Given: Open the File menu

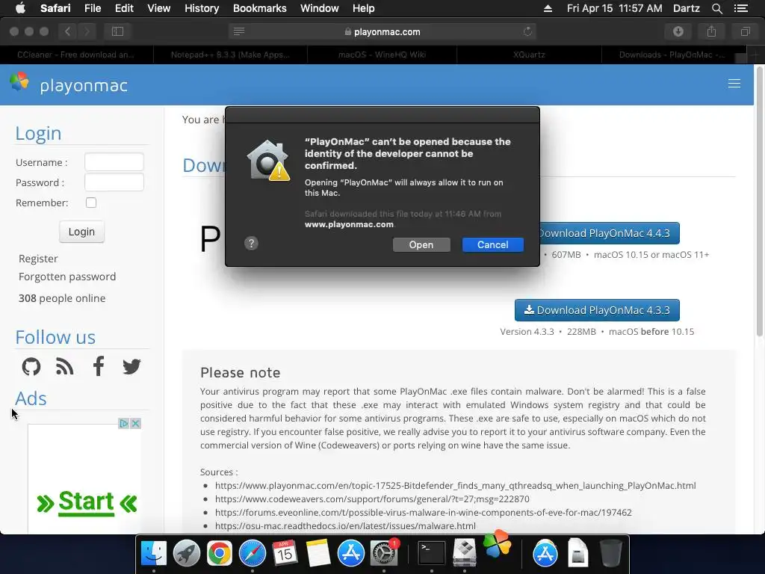Looking at the screenshot, I should pos(92,8).
